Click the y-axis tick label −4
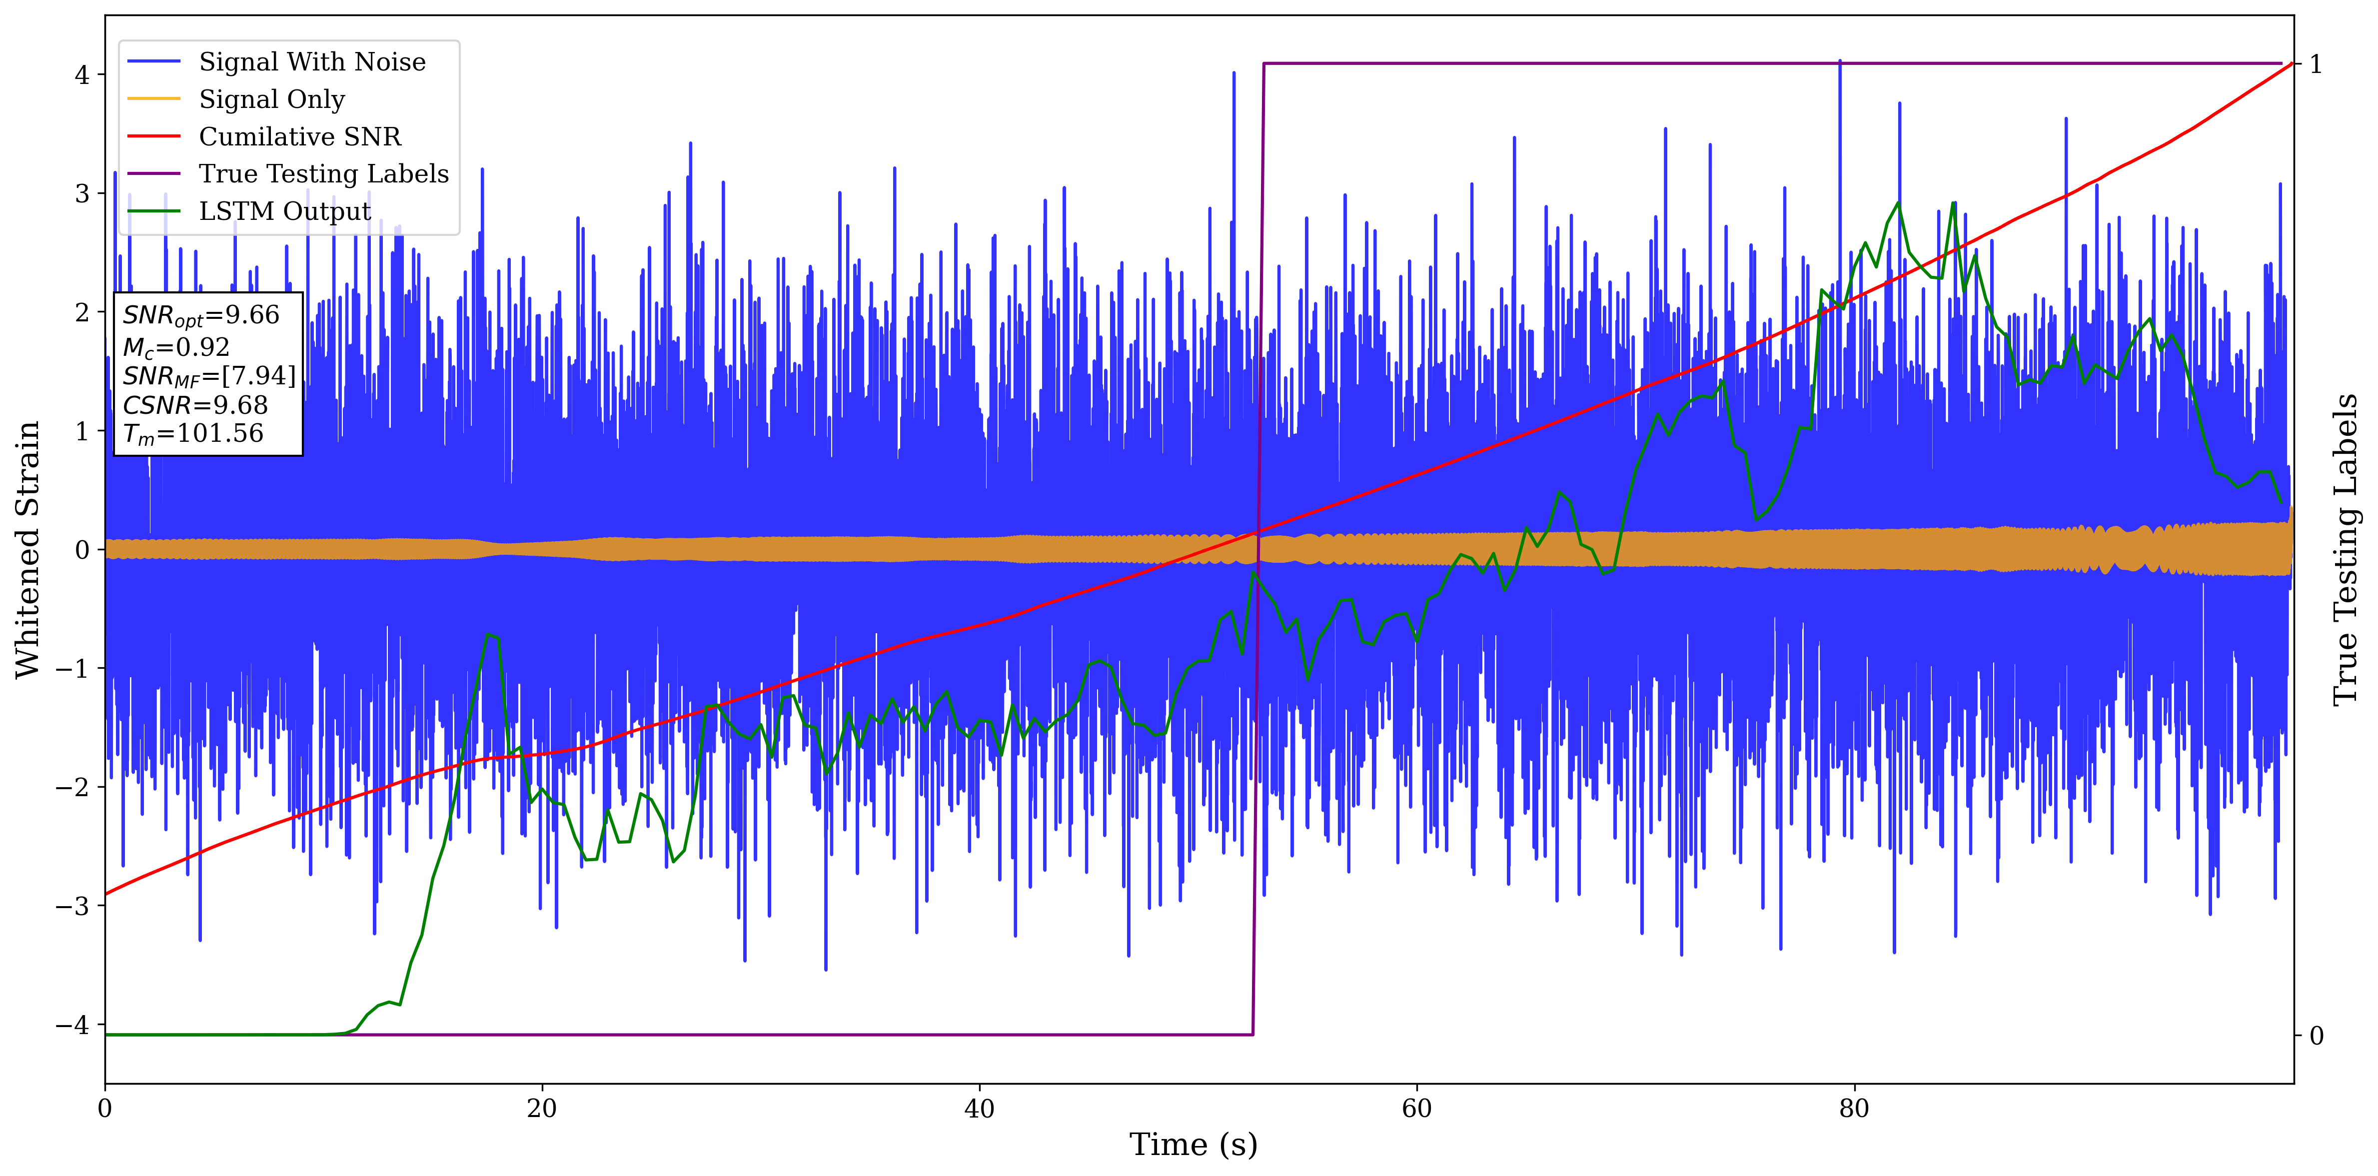The height and width of the screenshot is (1176, 2378). [x=73, y=1025]
